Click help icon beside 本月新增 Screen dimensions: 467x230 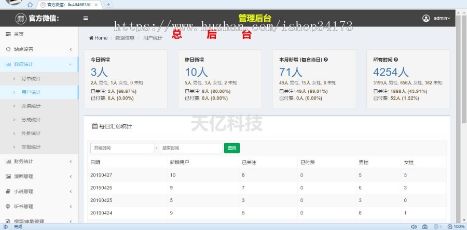pos(325,60)
